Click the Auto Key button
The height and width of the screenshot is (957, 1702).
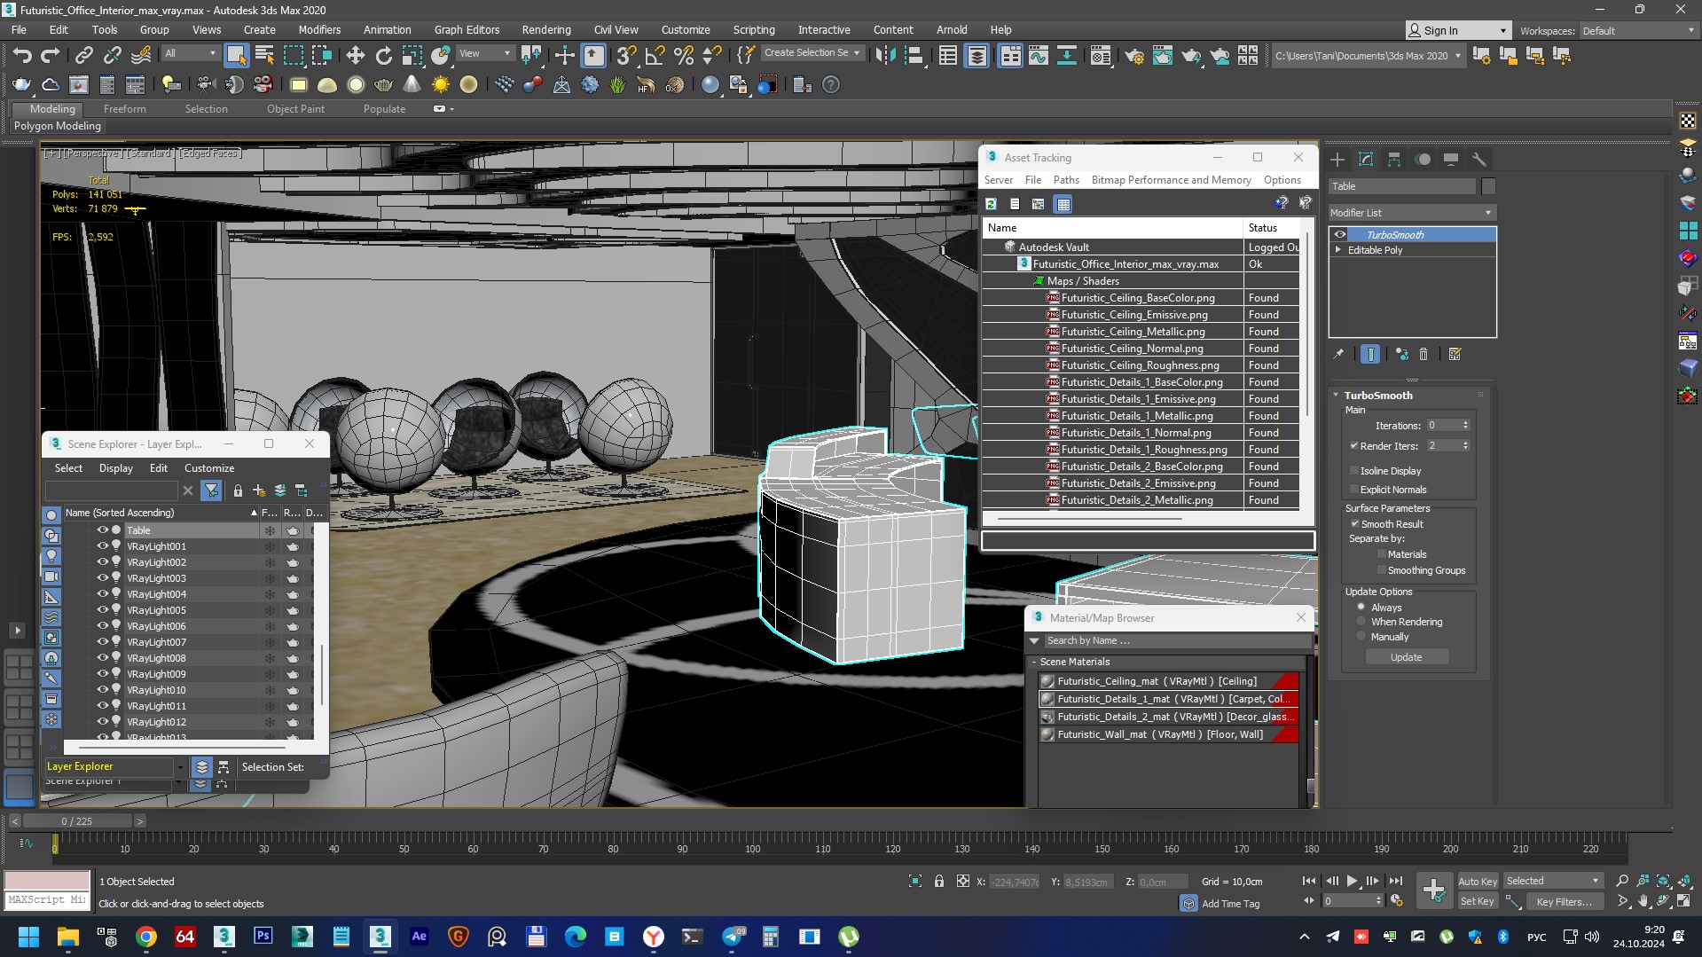1478,881
